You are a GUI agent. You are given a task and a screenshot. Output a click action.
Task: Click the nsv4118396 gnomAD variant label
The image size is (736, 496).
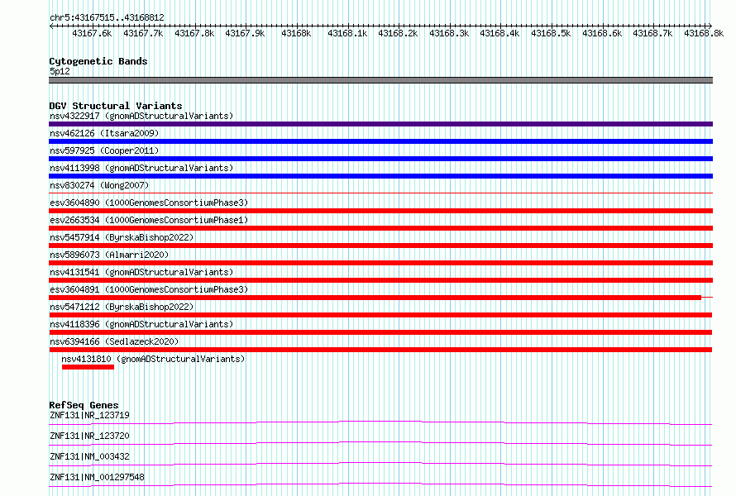[141, 324]
